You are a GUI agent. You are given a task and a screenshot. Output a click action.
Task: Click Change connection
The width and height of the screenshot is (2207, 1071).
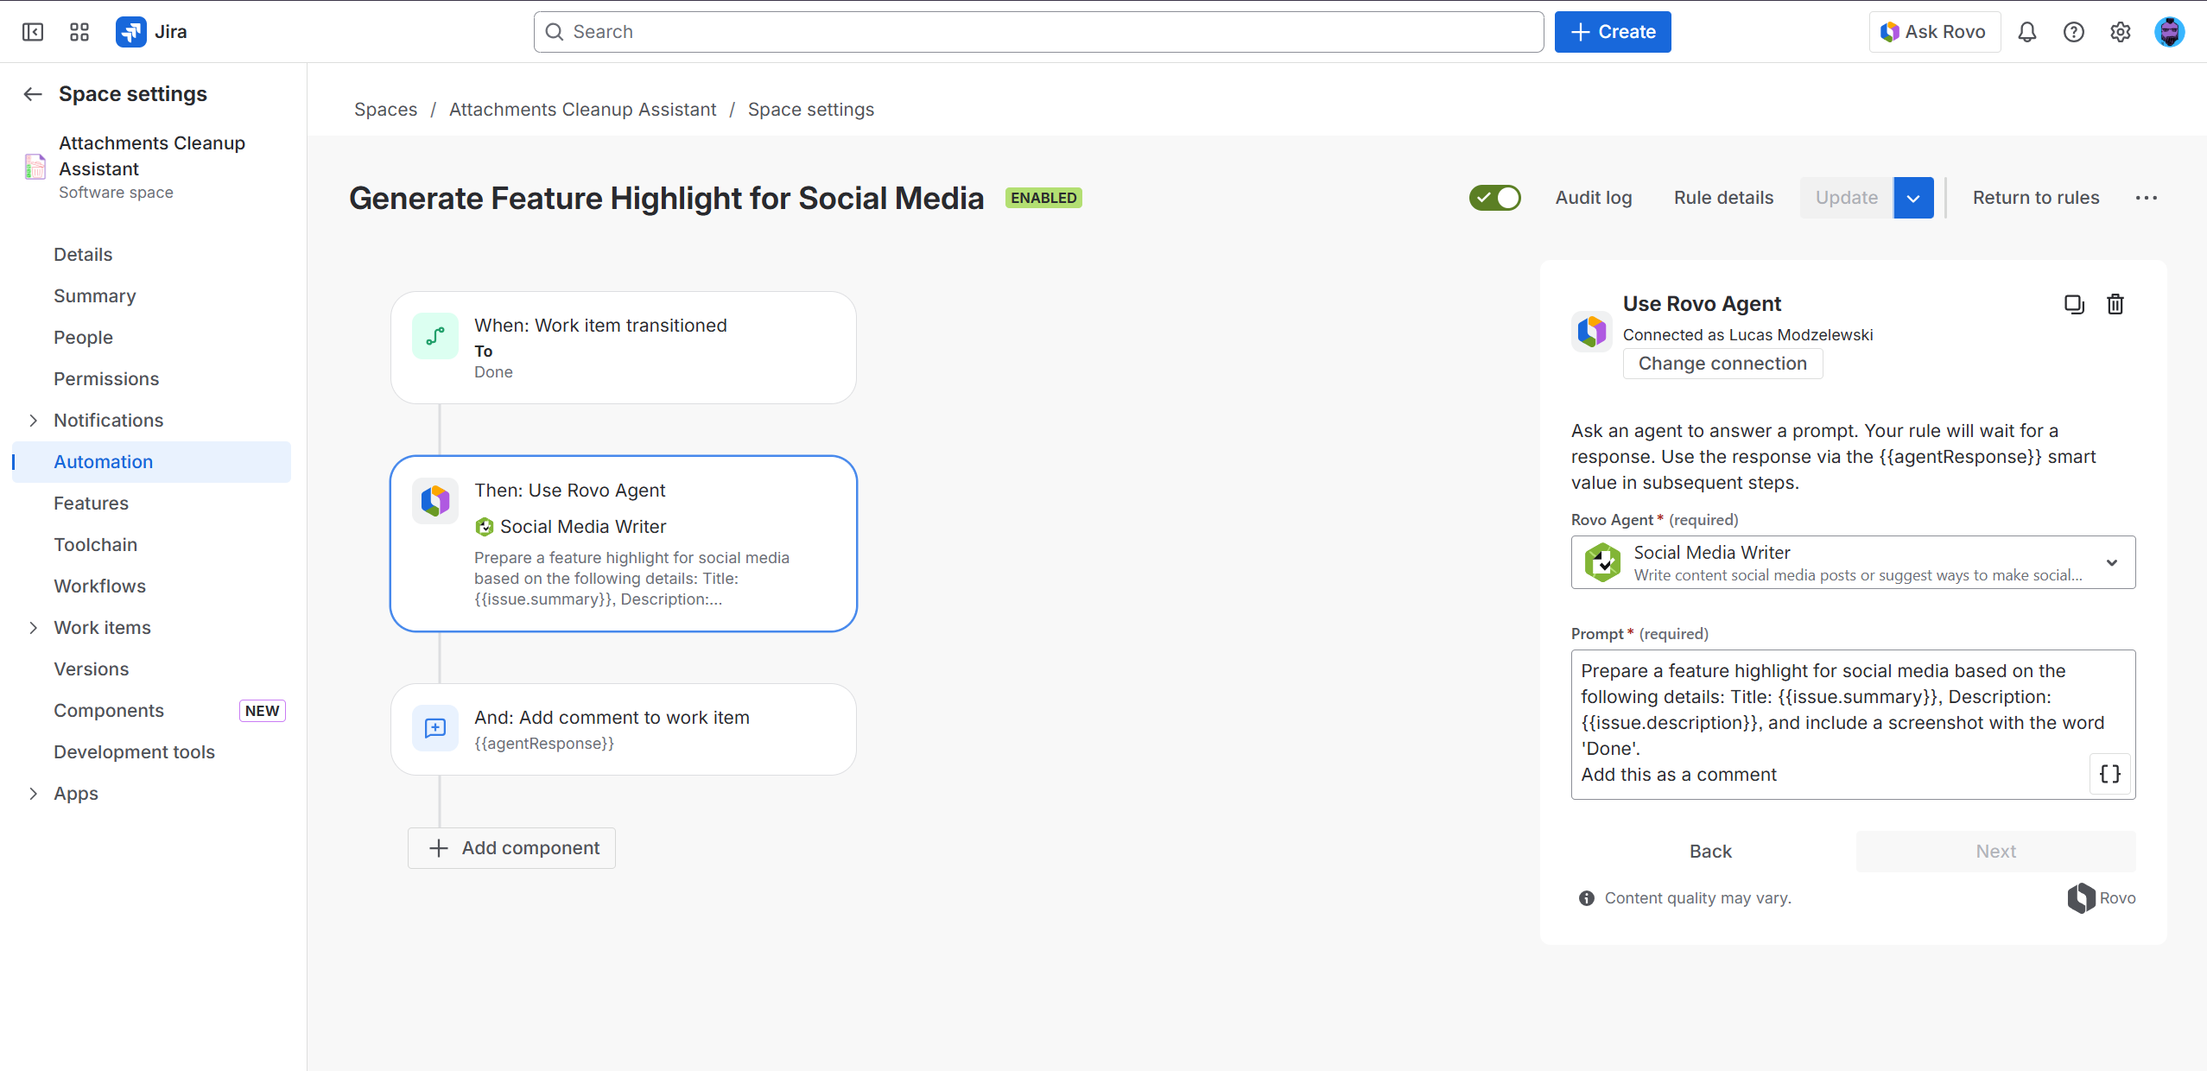[x=1722, y=363]
